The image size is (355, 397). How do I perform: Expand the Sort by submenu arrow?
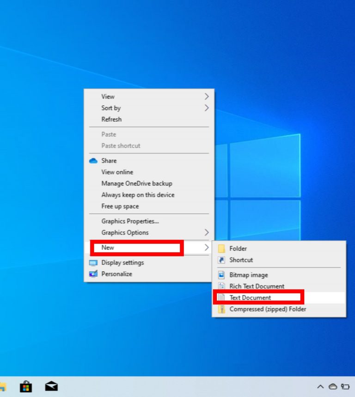point(207,108)
